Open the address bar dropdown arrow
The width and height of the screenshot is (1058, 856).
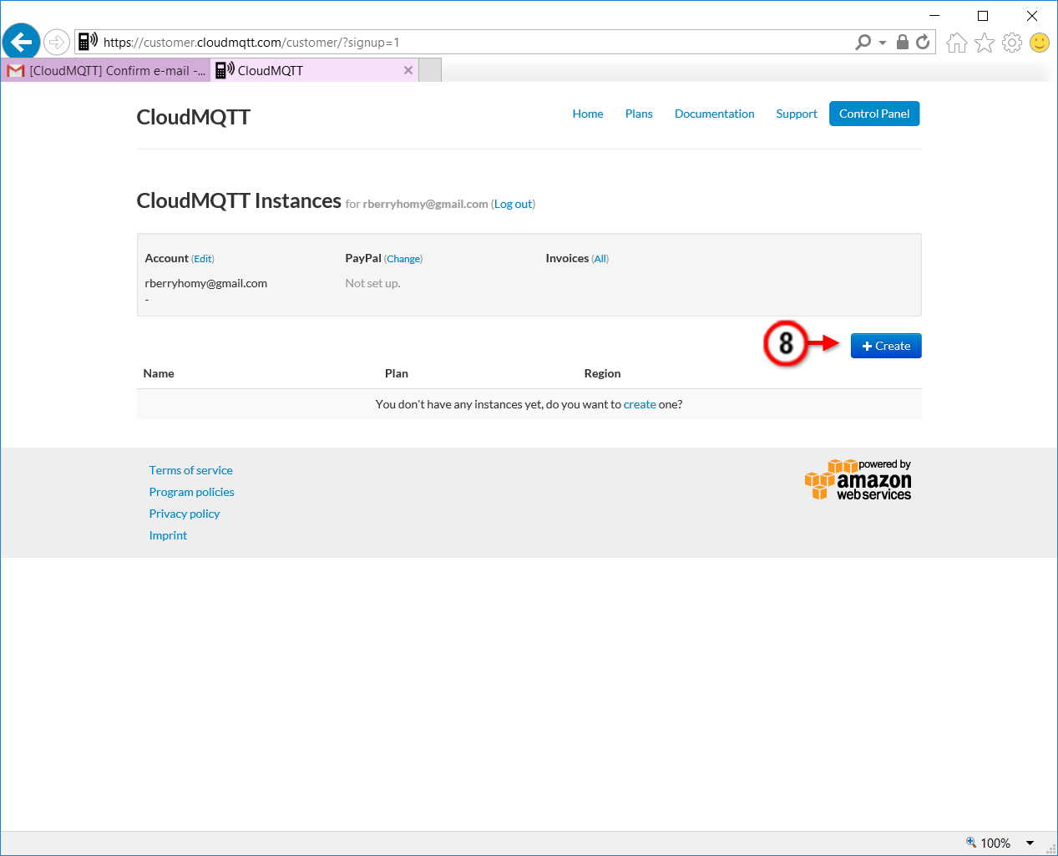click(x=883, y=43)
